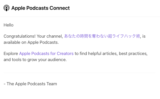Click the Apple Podcasts Connect heading
160x99 pixels.
pyautogui.click(x=41, y=8)
